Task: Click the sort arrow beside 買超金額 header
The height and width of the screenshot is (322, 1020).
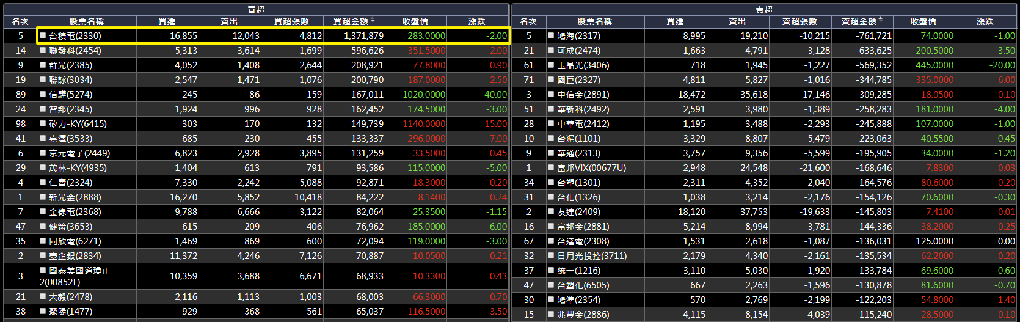Action: coord(373,21)
